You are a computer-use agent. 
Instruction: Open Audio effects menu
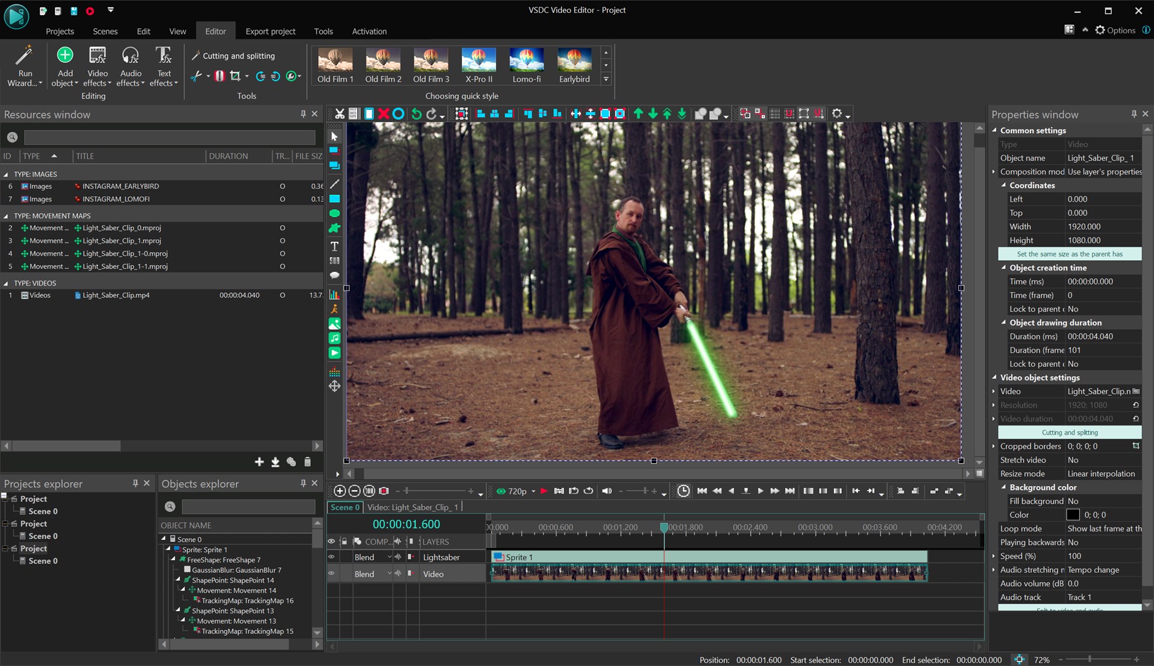pos(130,66)
